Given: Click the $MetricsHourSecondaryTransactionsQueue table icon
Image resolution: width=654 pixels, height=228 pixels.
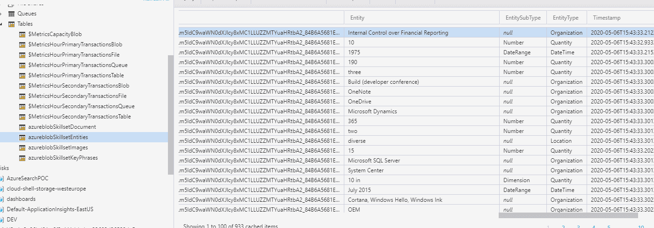Looking at the screenshot, I should pos(22,106).
